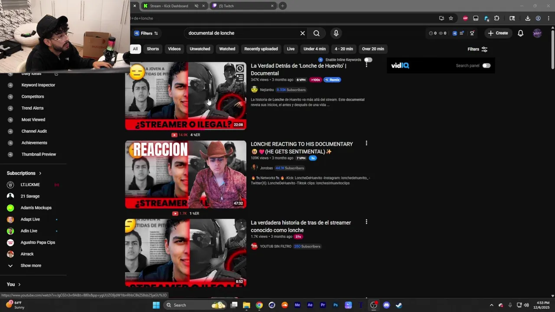Click the Nejianbu channel avatar

coord(255,90)
